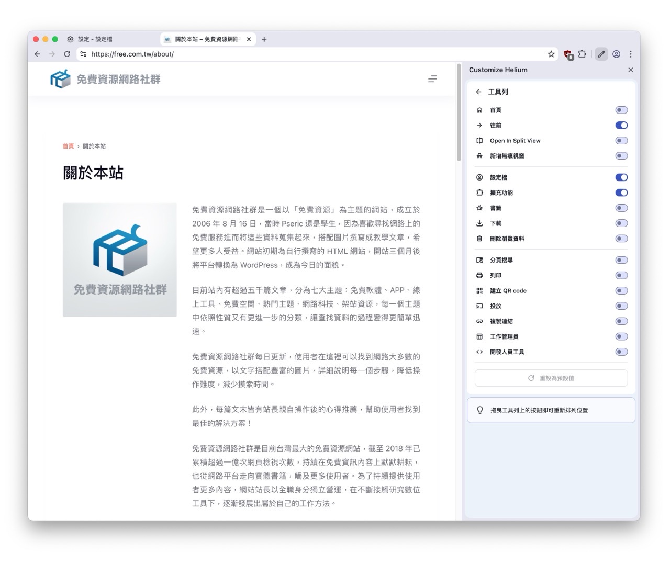Viewport: 670px width, 564px height.
Task: Click the URL address bar field
Action: (314, 54)
